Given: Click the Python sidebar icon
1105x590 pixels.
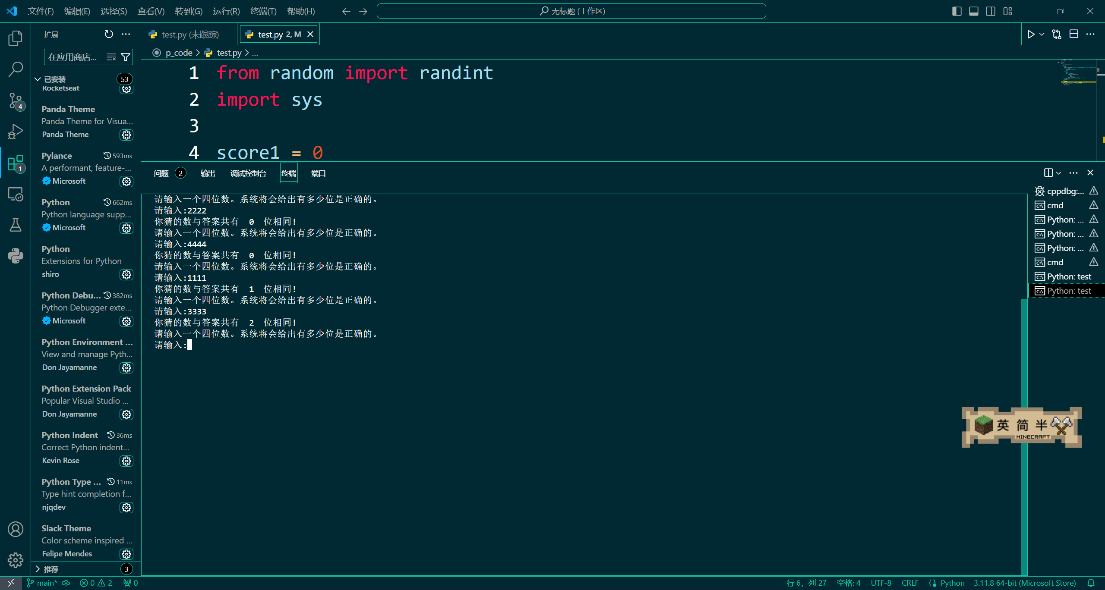Looking at the screenshot, I should click(x=16, y=256).
